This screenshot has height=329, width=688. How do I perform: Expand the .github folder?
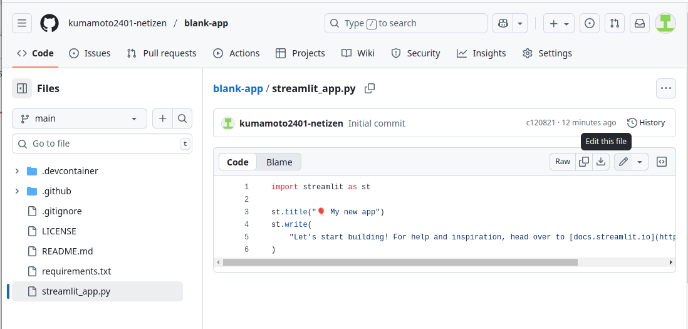click(18, 191)
